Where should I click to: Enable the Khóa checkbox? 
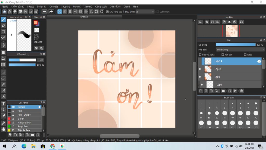[x=245, y=55]
